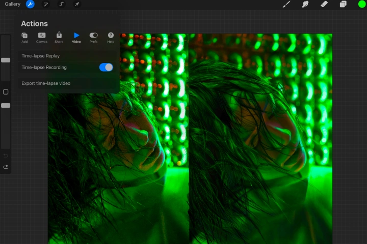The height and width of the screenshot is (244, 367).
Task: Click the brush size slider handle
Action: click(6, 60)
